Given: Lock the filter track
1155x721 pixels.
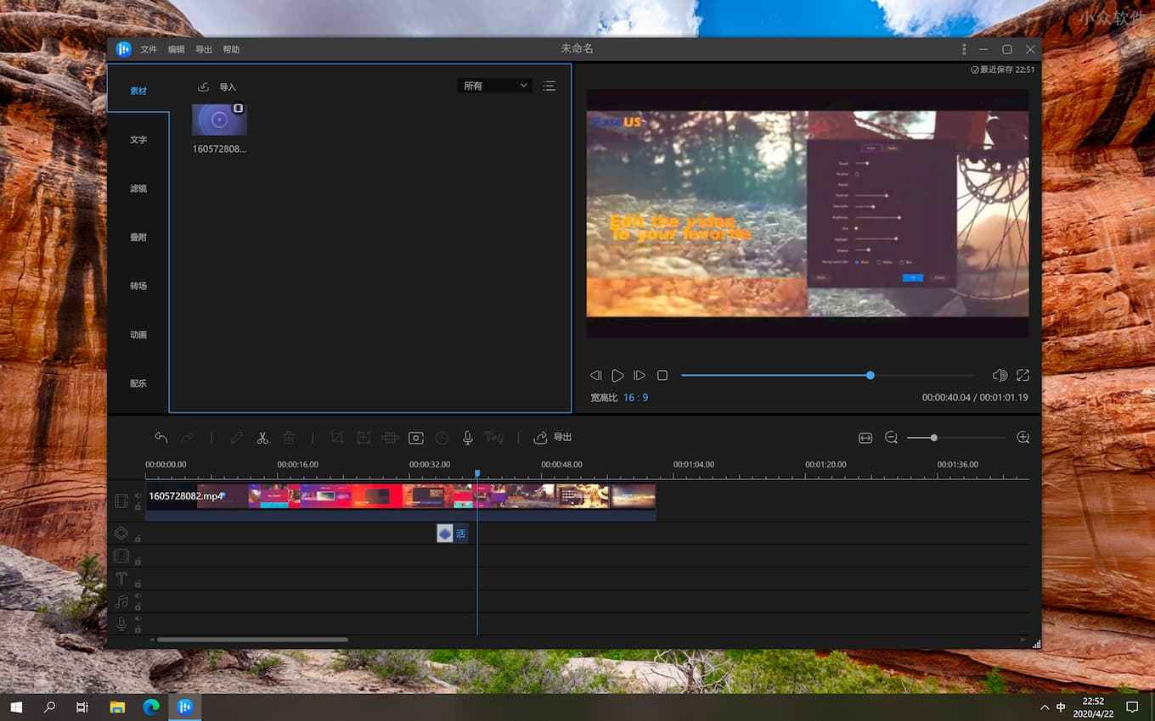Looking at the screenshot, I should [x=138, y=562].
